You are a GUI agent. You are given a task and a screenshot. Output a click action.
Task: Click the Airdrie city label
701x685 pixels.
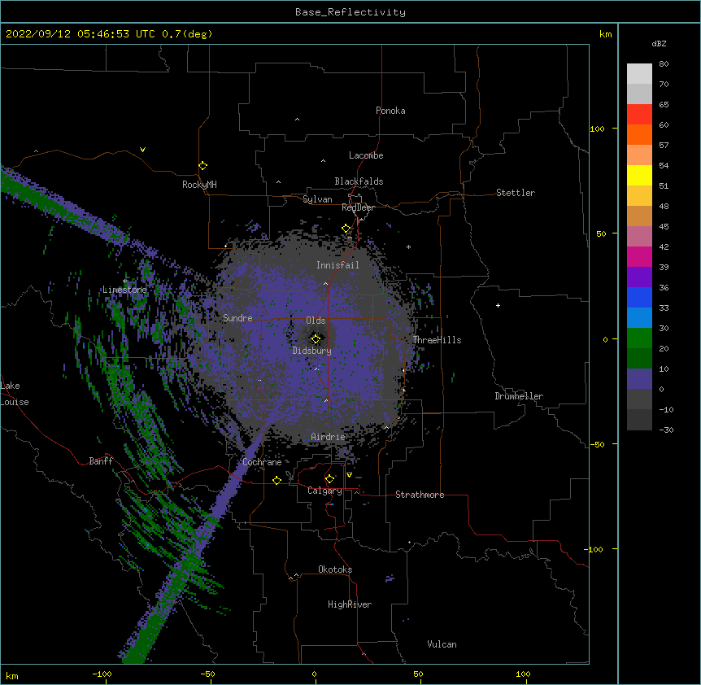pos(329,437)
